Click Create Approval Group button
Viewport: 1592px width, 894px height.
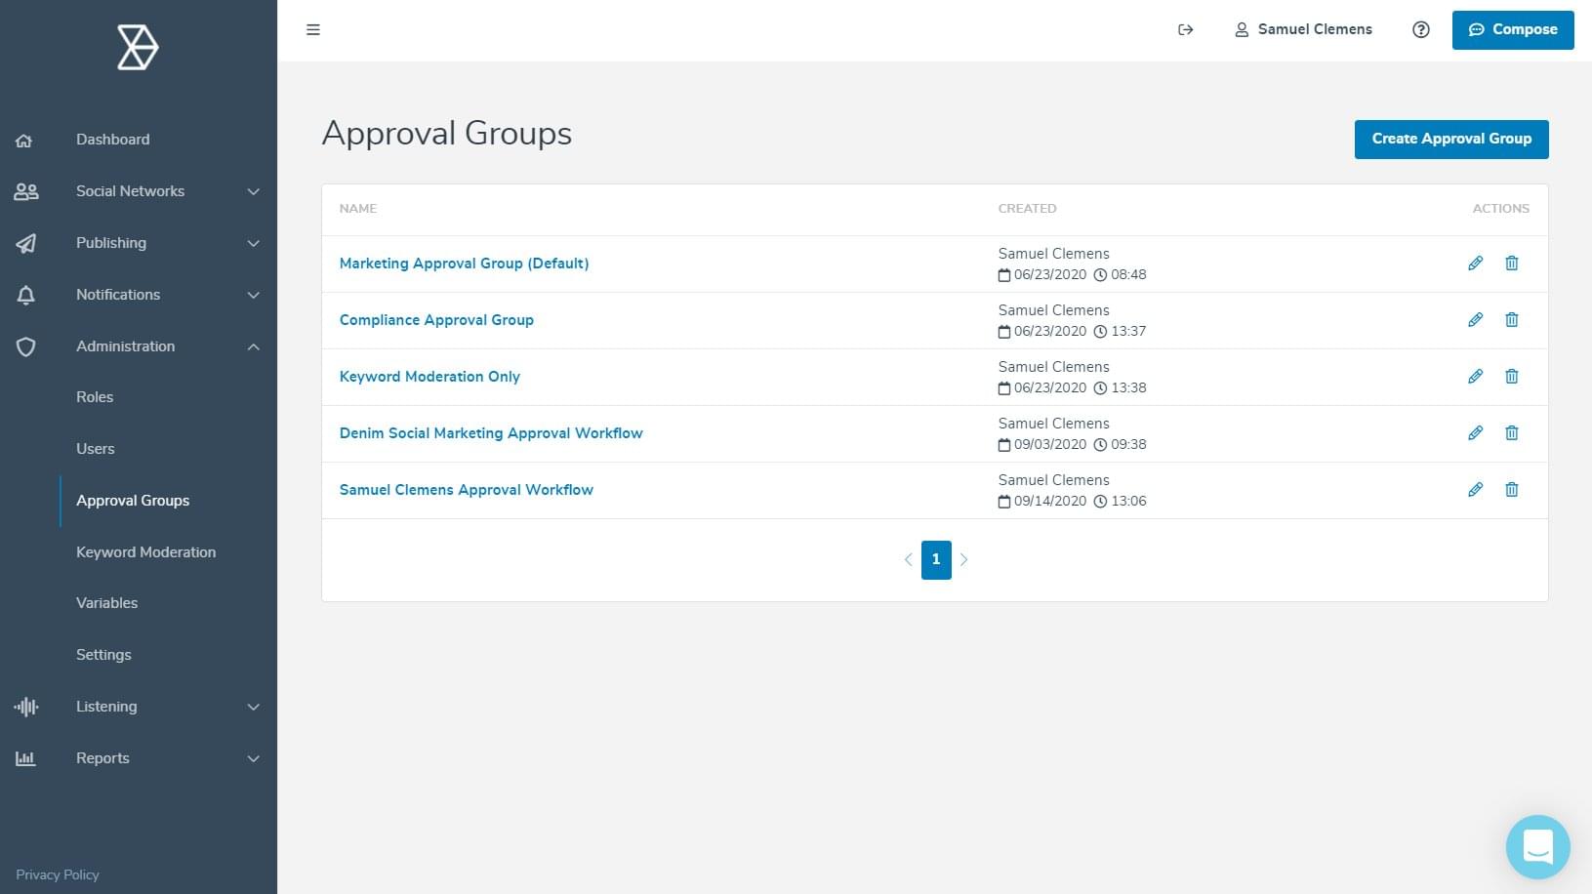pyautogui.click(x=1451, y=139)
